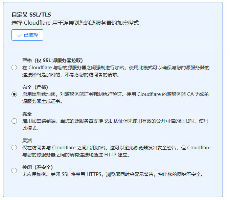Click the standalone 完全 option title text
This screenshot has width=230, height=200.
pos(27,114)
